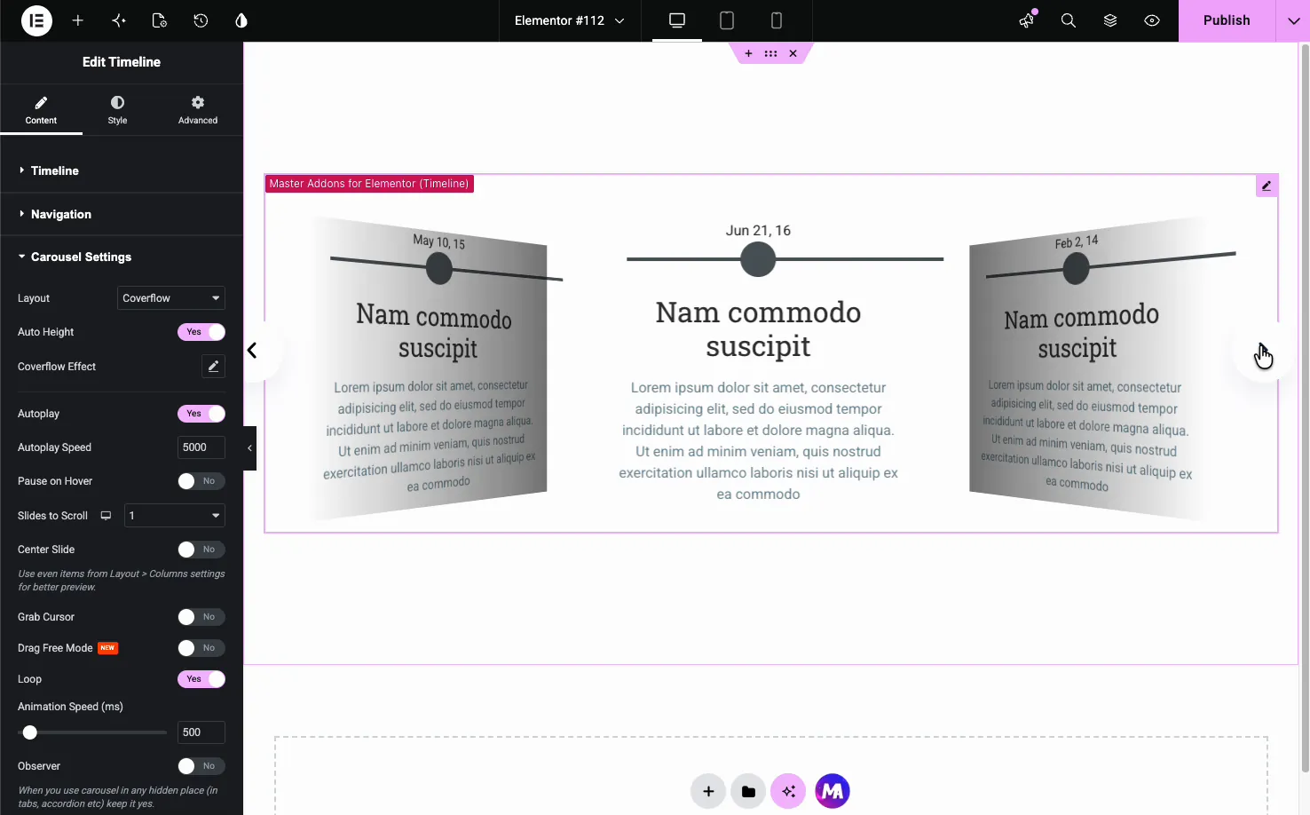Open the Document settings page icon
This screenshot has height=815, width=1310.
point(160,20)
